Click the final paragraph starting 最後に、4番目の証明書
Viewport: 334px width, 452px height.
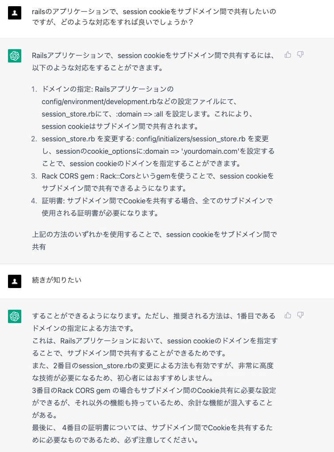(152, 433)
